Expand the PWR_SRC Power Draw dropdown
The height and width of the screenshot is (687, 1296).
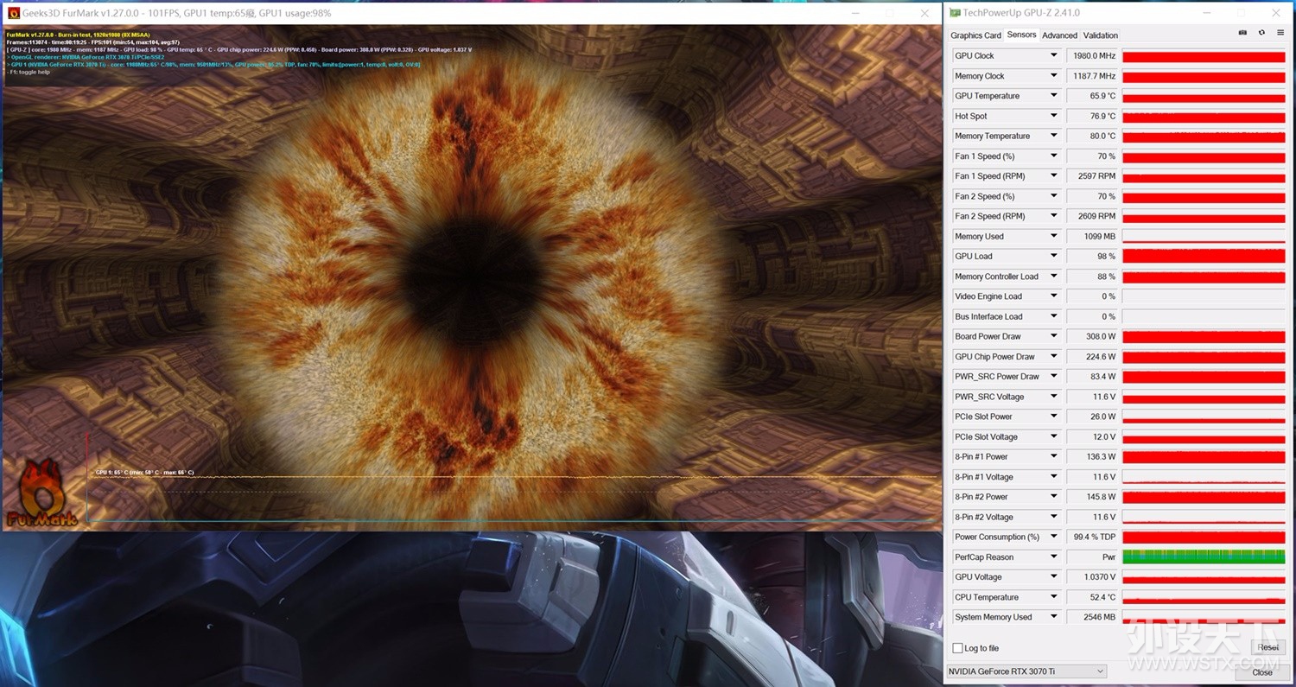pos(1053,376)
